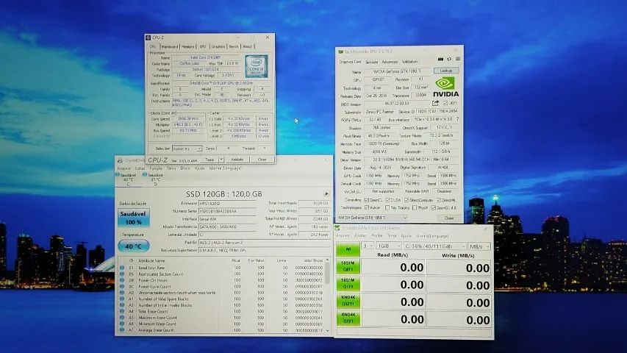Toggle the Ray Tracing checkbox in GPU-Z

(x=387, y=207)
